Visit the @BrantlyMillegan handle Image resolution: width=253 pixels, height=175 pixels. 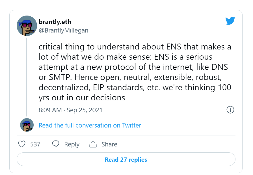click(x=64, y=30)
